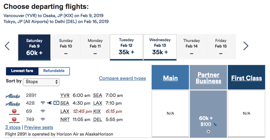Click the Preview seats link
The height and width of the screenshot is (140, 270).
[39, 127]
